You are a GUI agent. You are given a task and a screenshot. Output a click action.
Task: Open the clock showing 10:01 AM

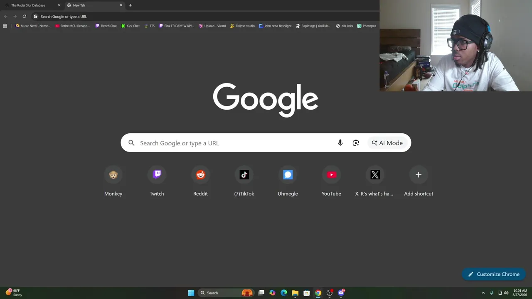coord(520,293)
